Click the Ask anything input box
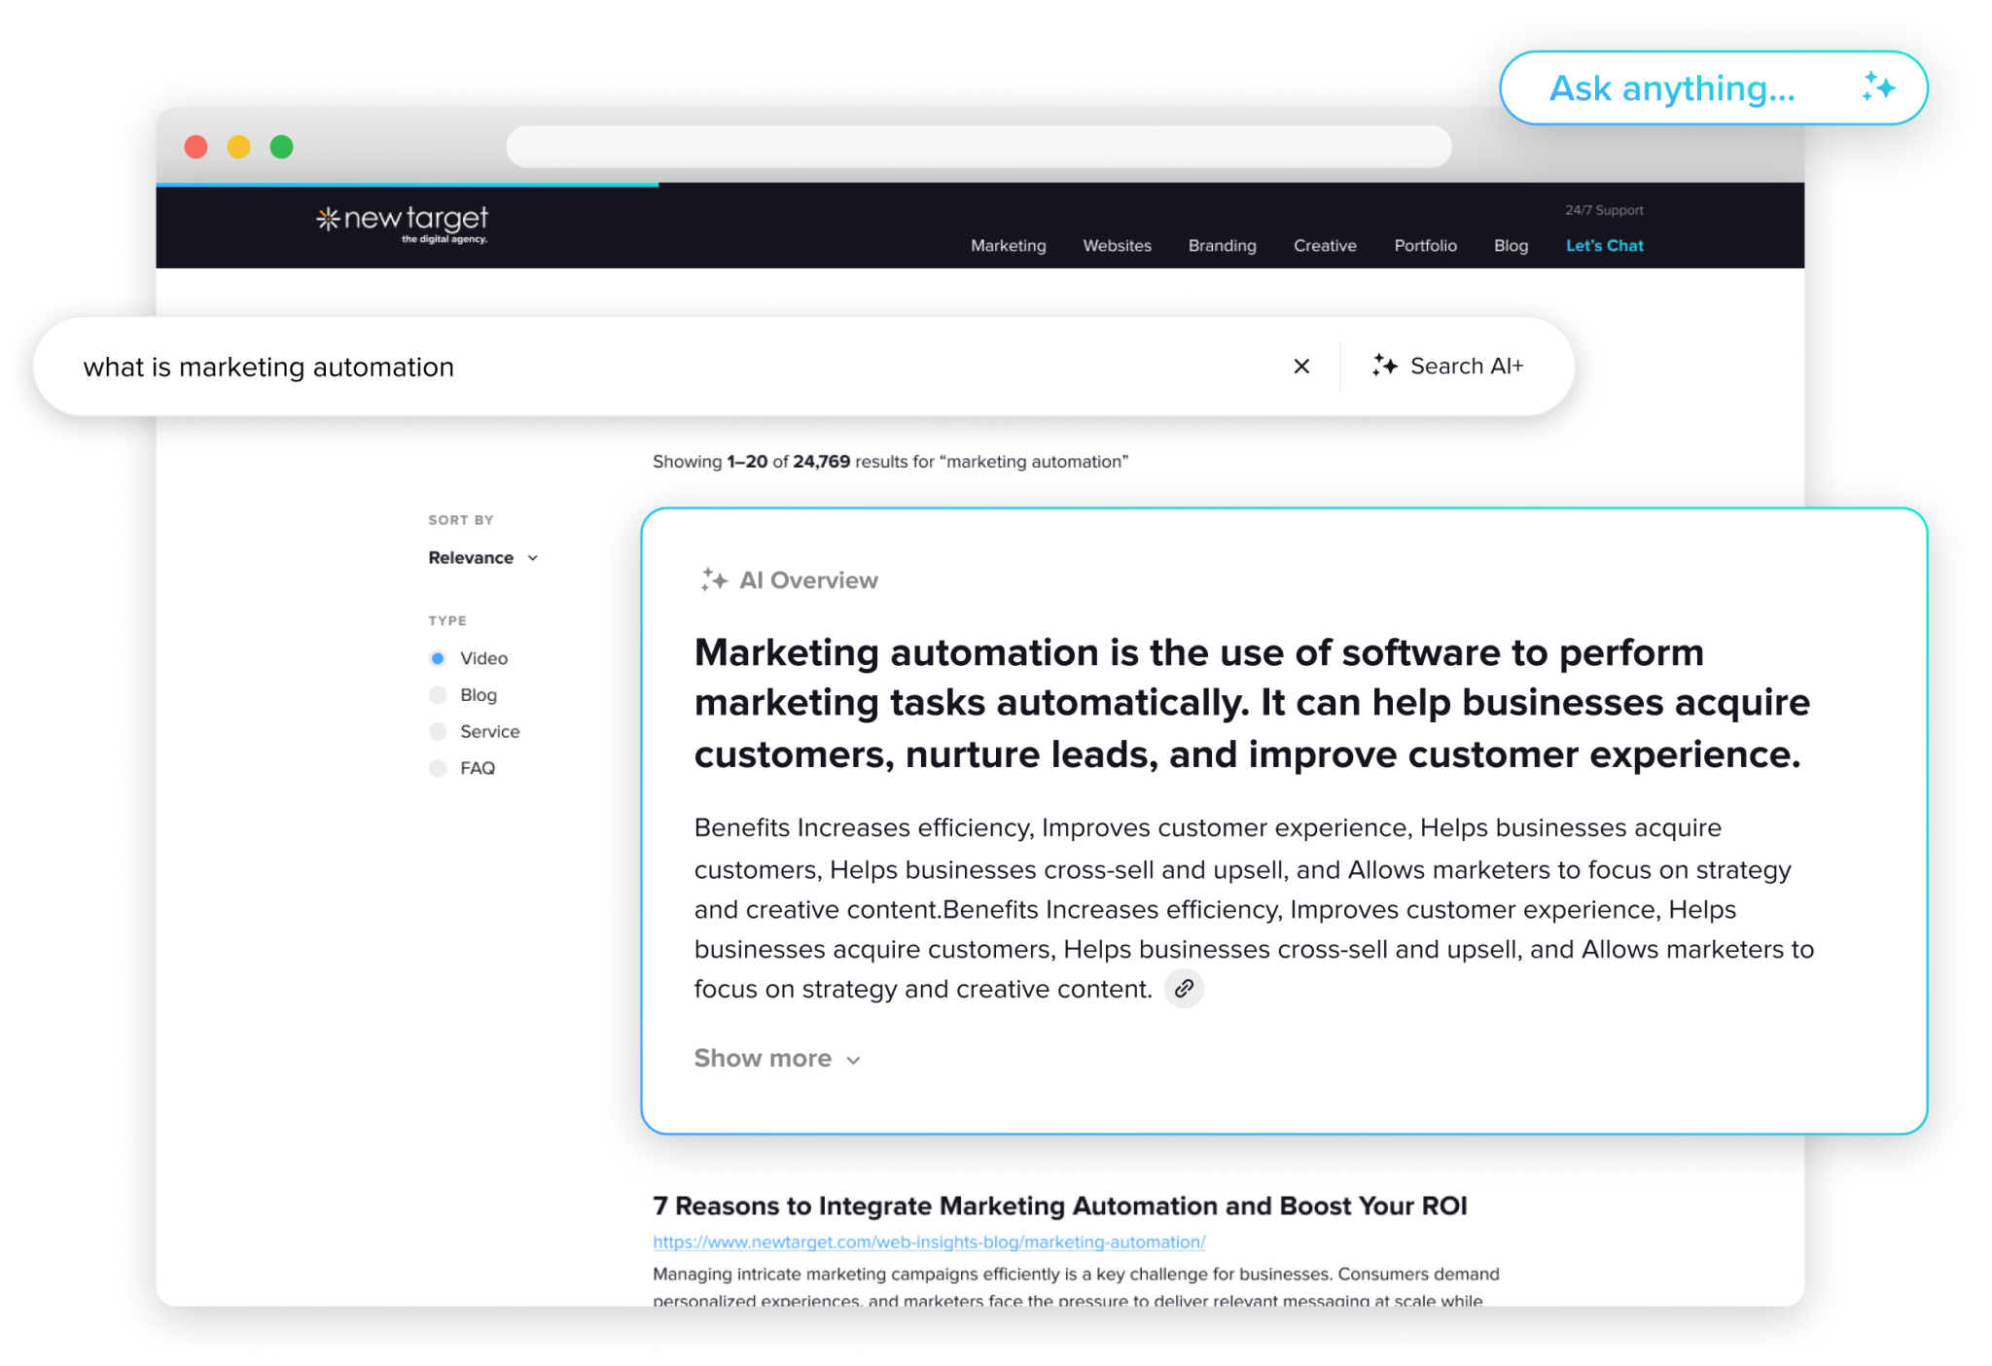 pos(1714,88)
